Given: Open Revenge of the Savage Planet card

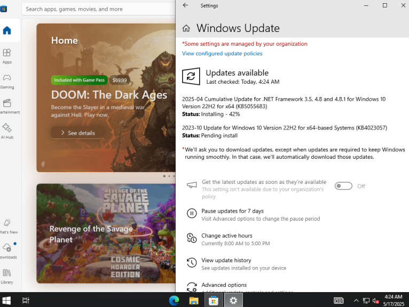Looking at the screenshot, I should [106, 233].
